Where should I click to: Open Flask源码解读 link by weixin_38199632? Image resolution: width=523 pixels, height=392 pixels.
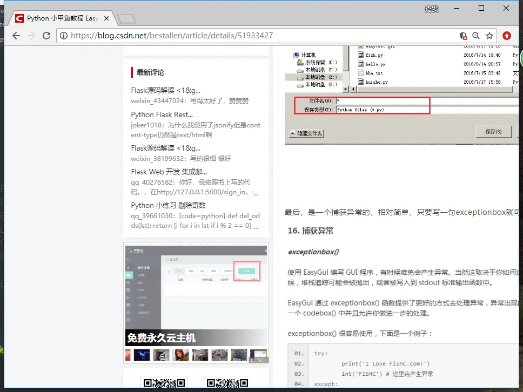pyautogui.click(x=166, y=148)
